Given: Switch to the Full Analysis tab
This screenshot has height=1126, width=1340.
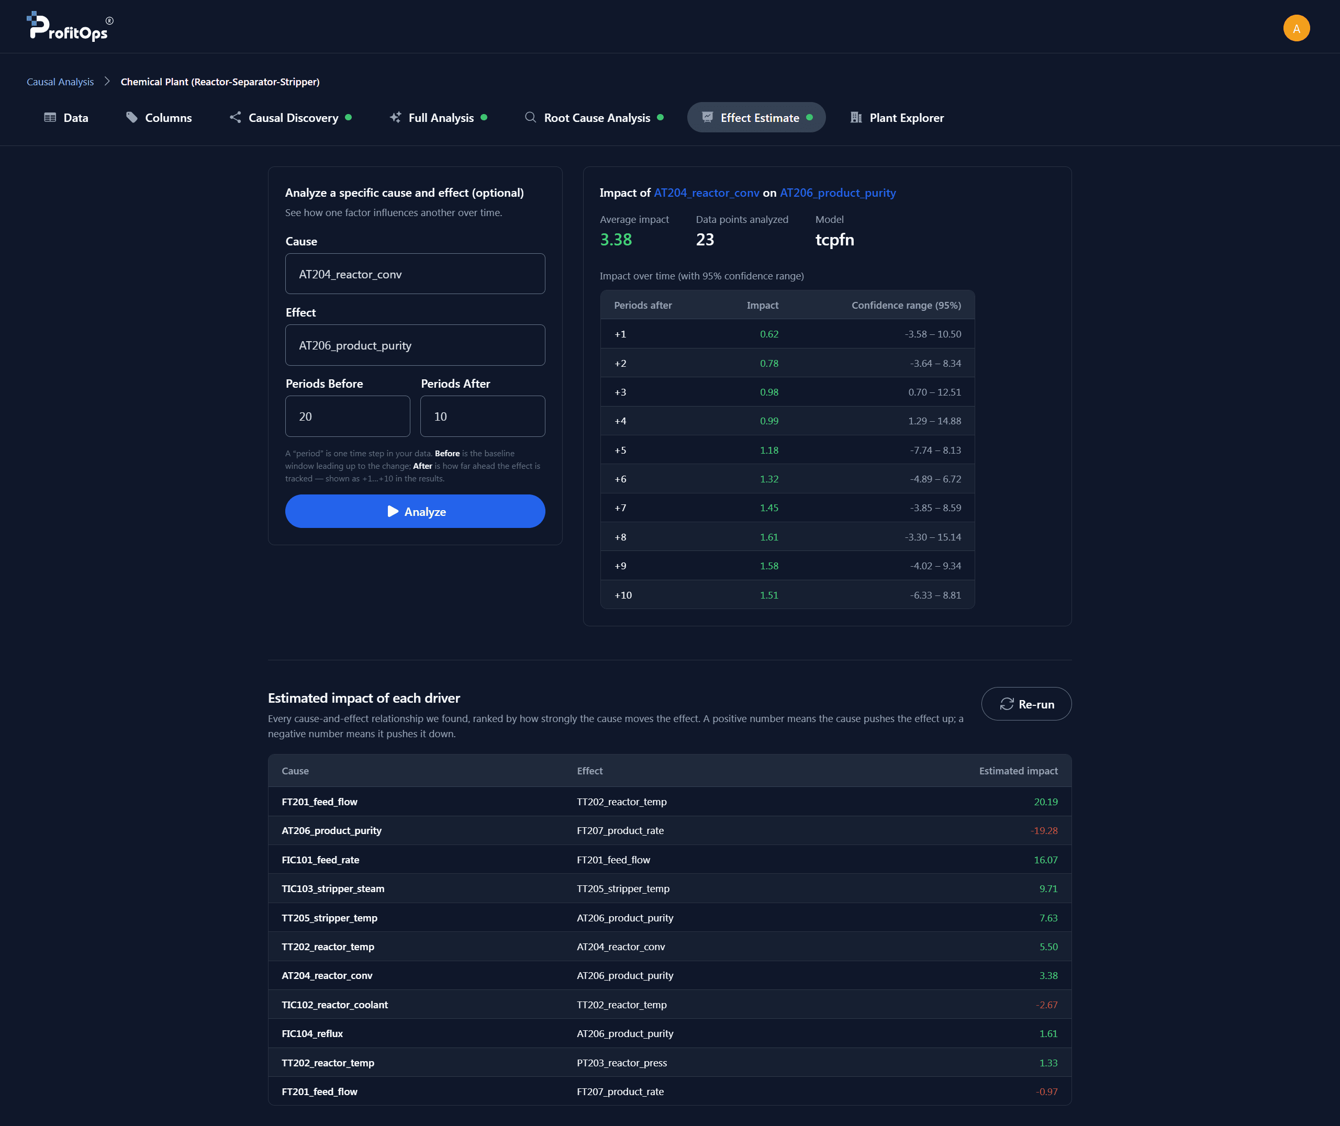Looking at the screenshot, I should click(x=439, y=117).
